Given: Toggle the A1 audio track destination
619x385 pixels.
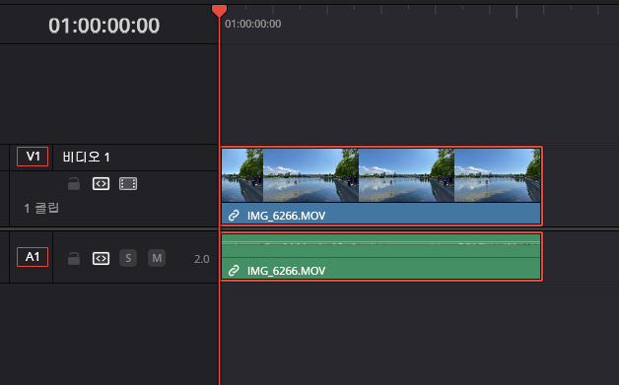Looking at the screenshot, I should 33,257.
